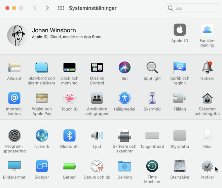This screenshot has width=222, height=188.
Task: Open Bluetooth preferences
Action: [x=69, y=135]
